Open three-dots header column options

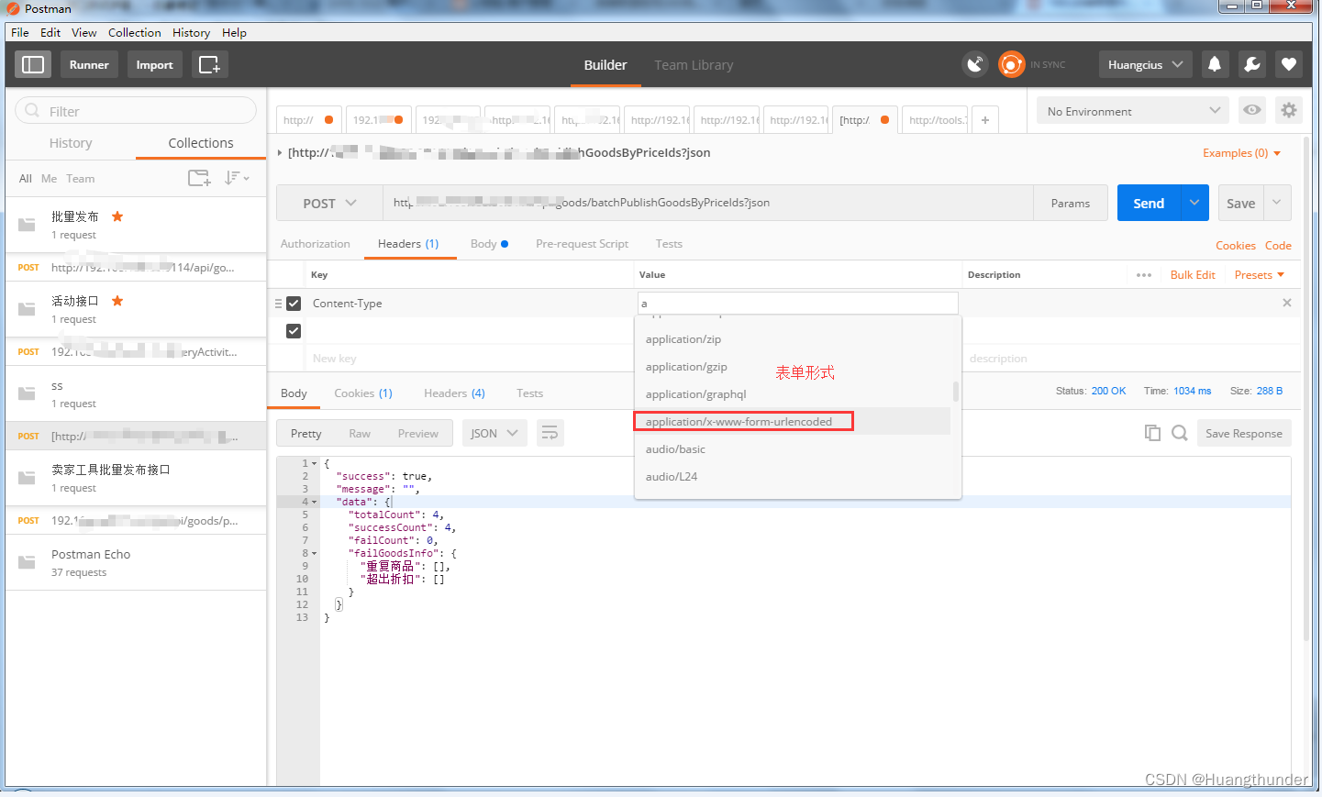click(1144, 275)
